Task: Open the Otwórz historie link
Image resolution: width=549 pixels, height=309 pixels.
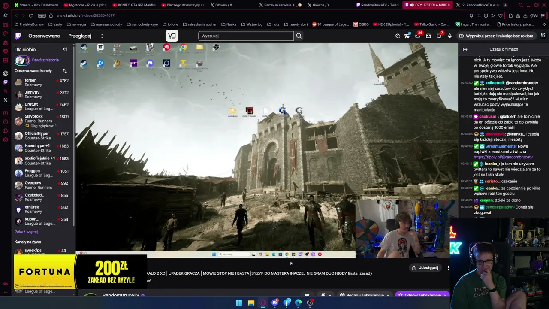Action: pos(45,60)
